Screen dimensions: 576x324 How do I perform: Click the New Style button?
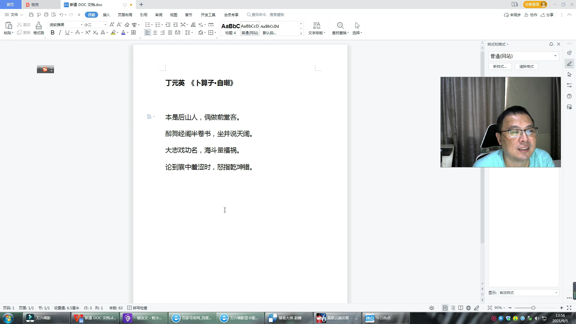tap(500, 67)
